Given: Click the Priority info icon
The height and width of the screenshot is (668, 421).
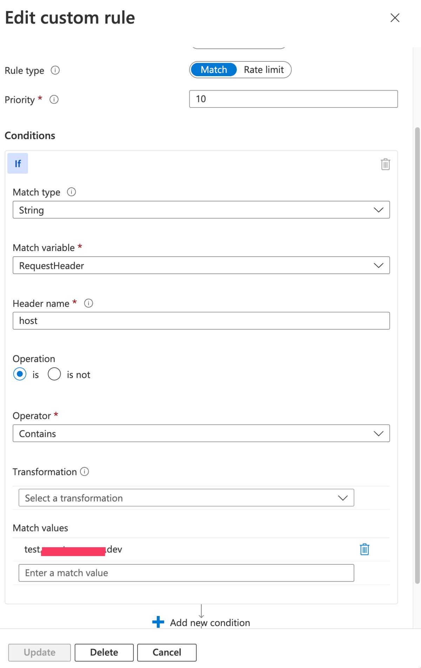Looking at the screenshot, I should point(54,100).
